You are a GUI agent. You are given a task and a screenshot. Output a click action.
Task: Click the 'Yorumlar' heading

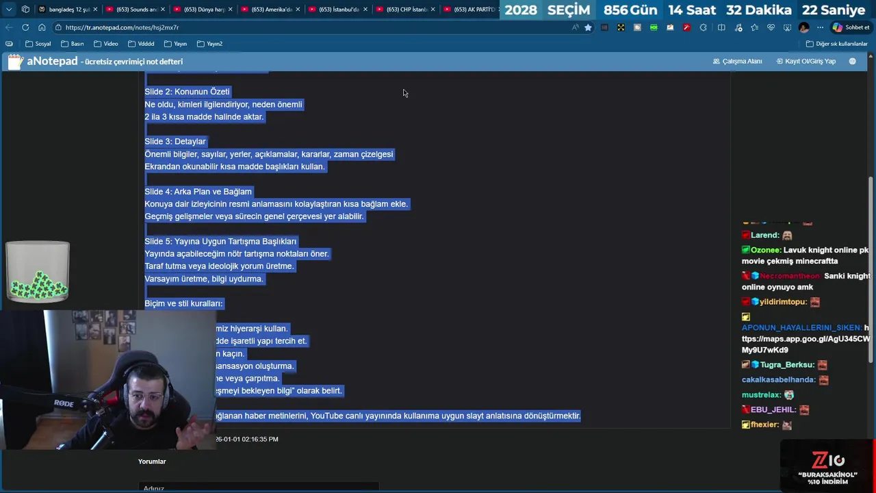tap(152, 462)
